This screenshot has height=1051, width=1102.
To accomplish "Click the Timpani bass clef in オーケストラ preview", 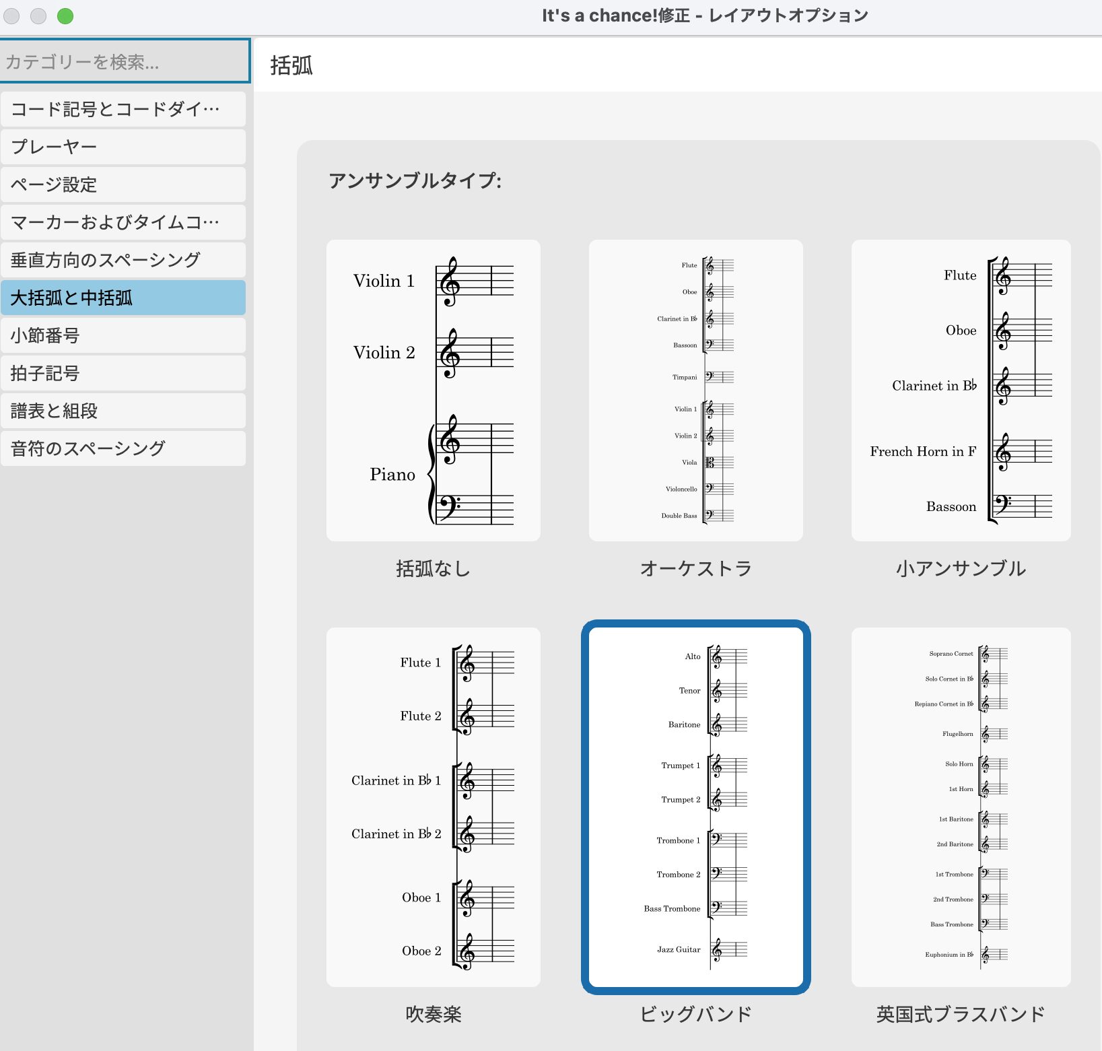I will tap(709, 377).
